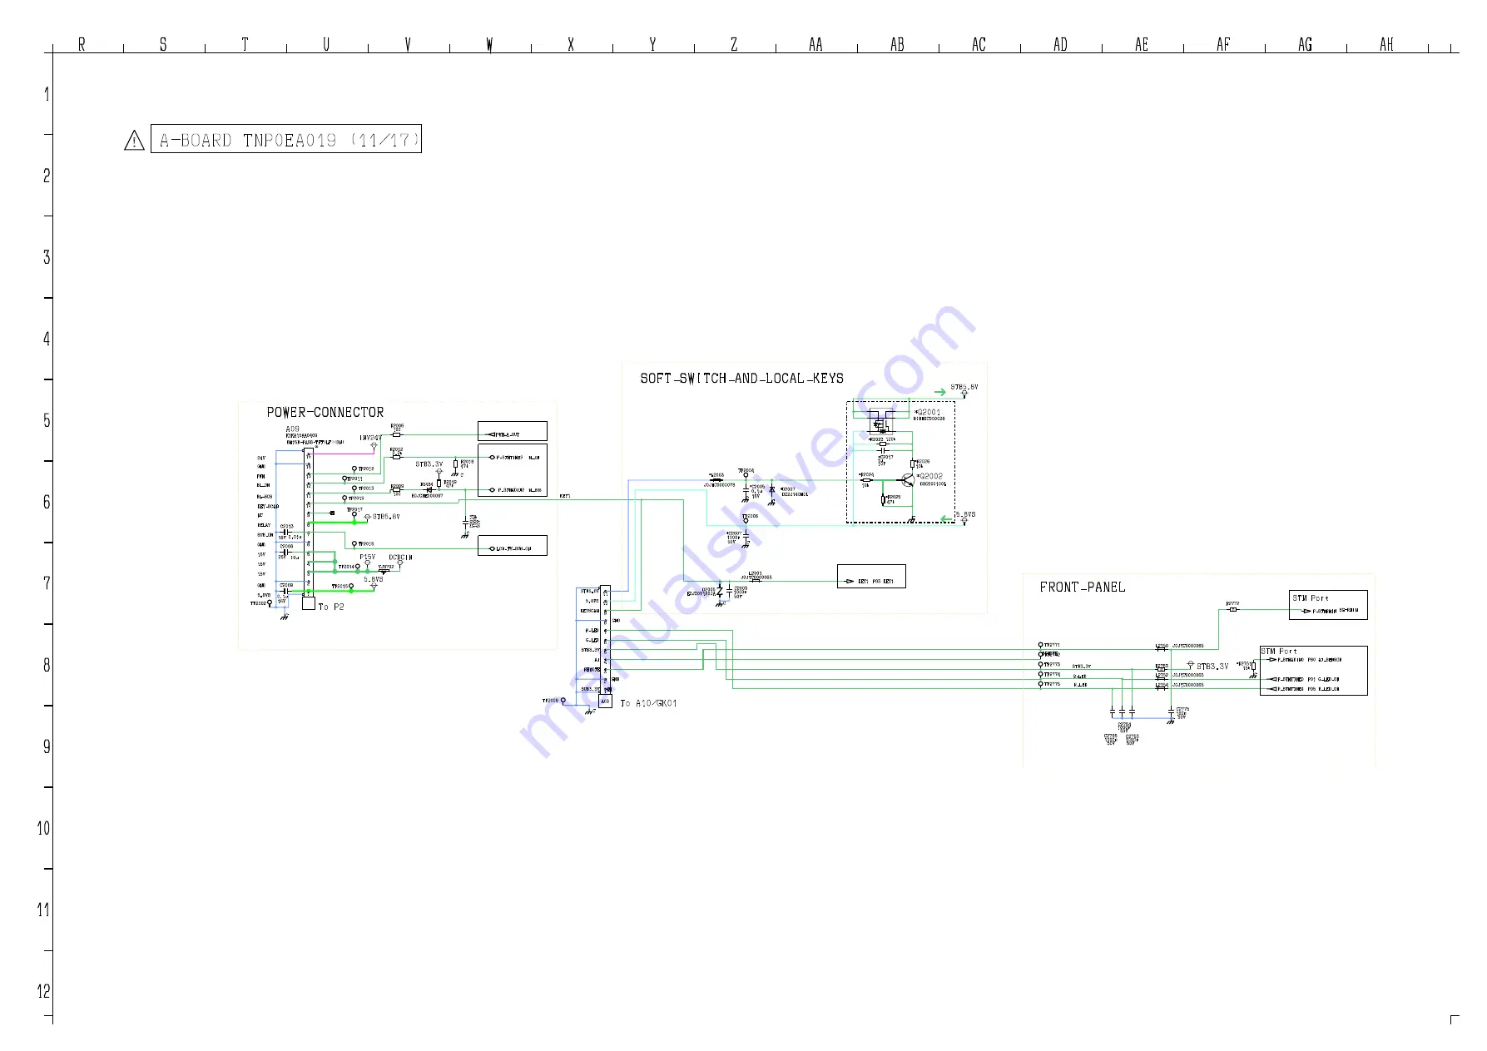Click the column header 'R'
The height and width of the screenshot is (1051, 1487).
(82, 45)
